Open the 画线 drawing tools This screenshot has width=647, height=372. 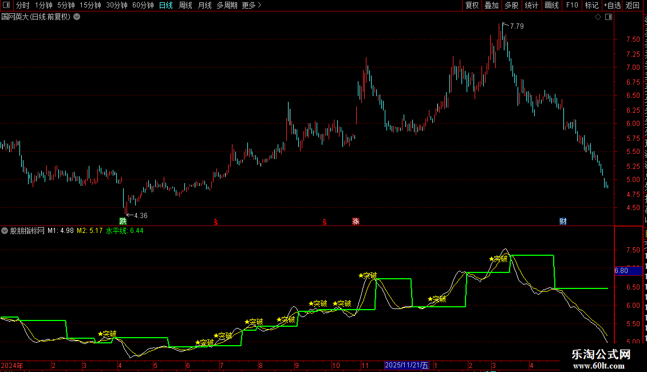pos(551,5)
